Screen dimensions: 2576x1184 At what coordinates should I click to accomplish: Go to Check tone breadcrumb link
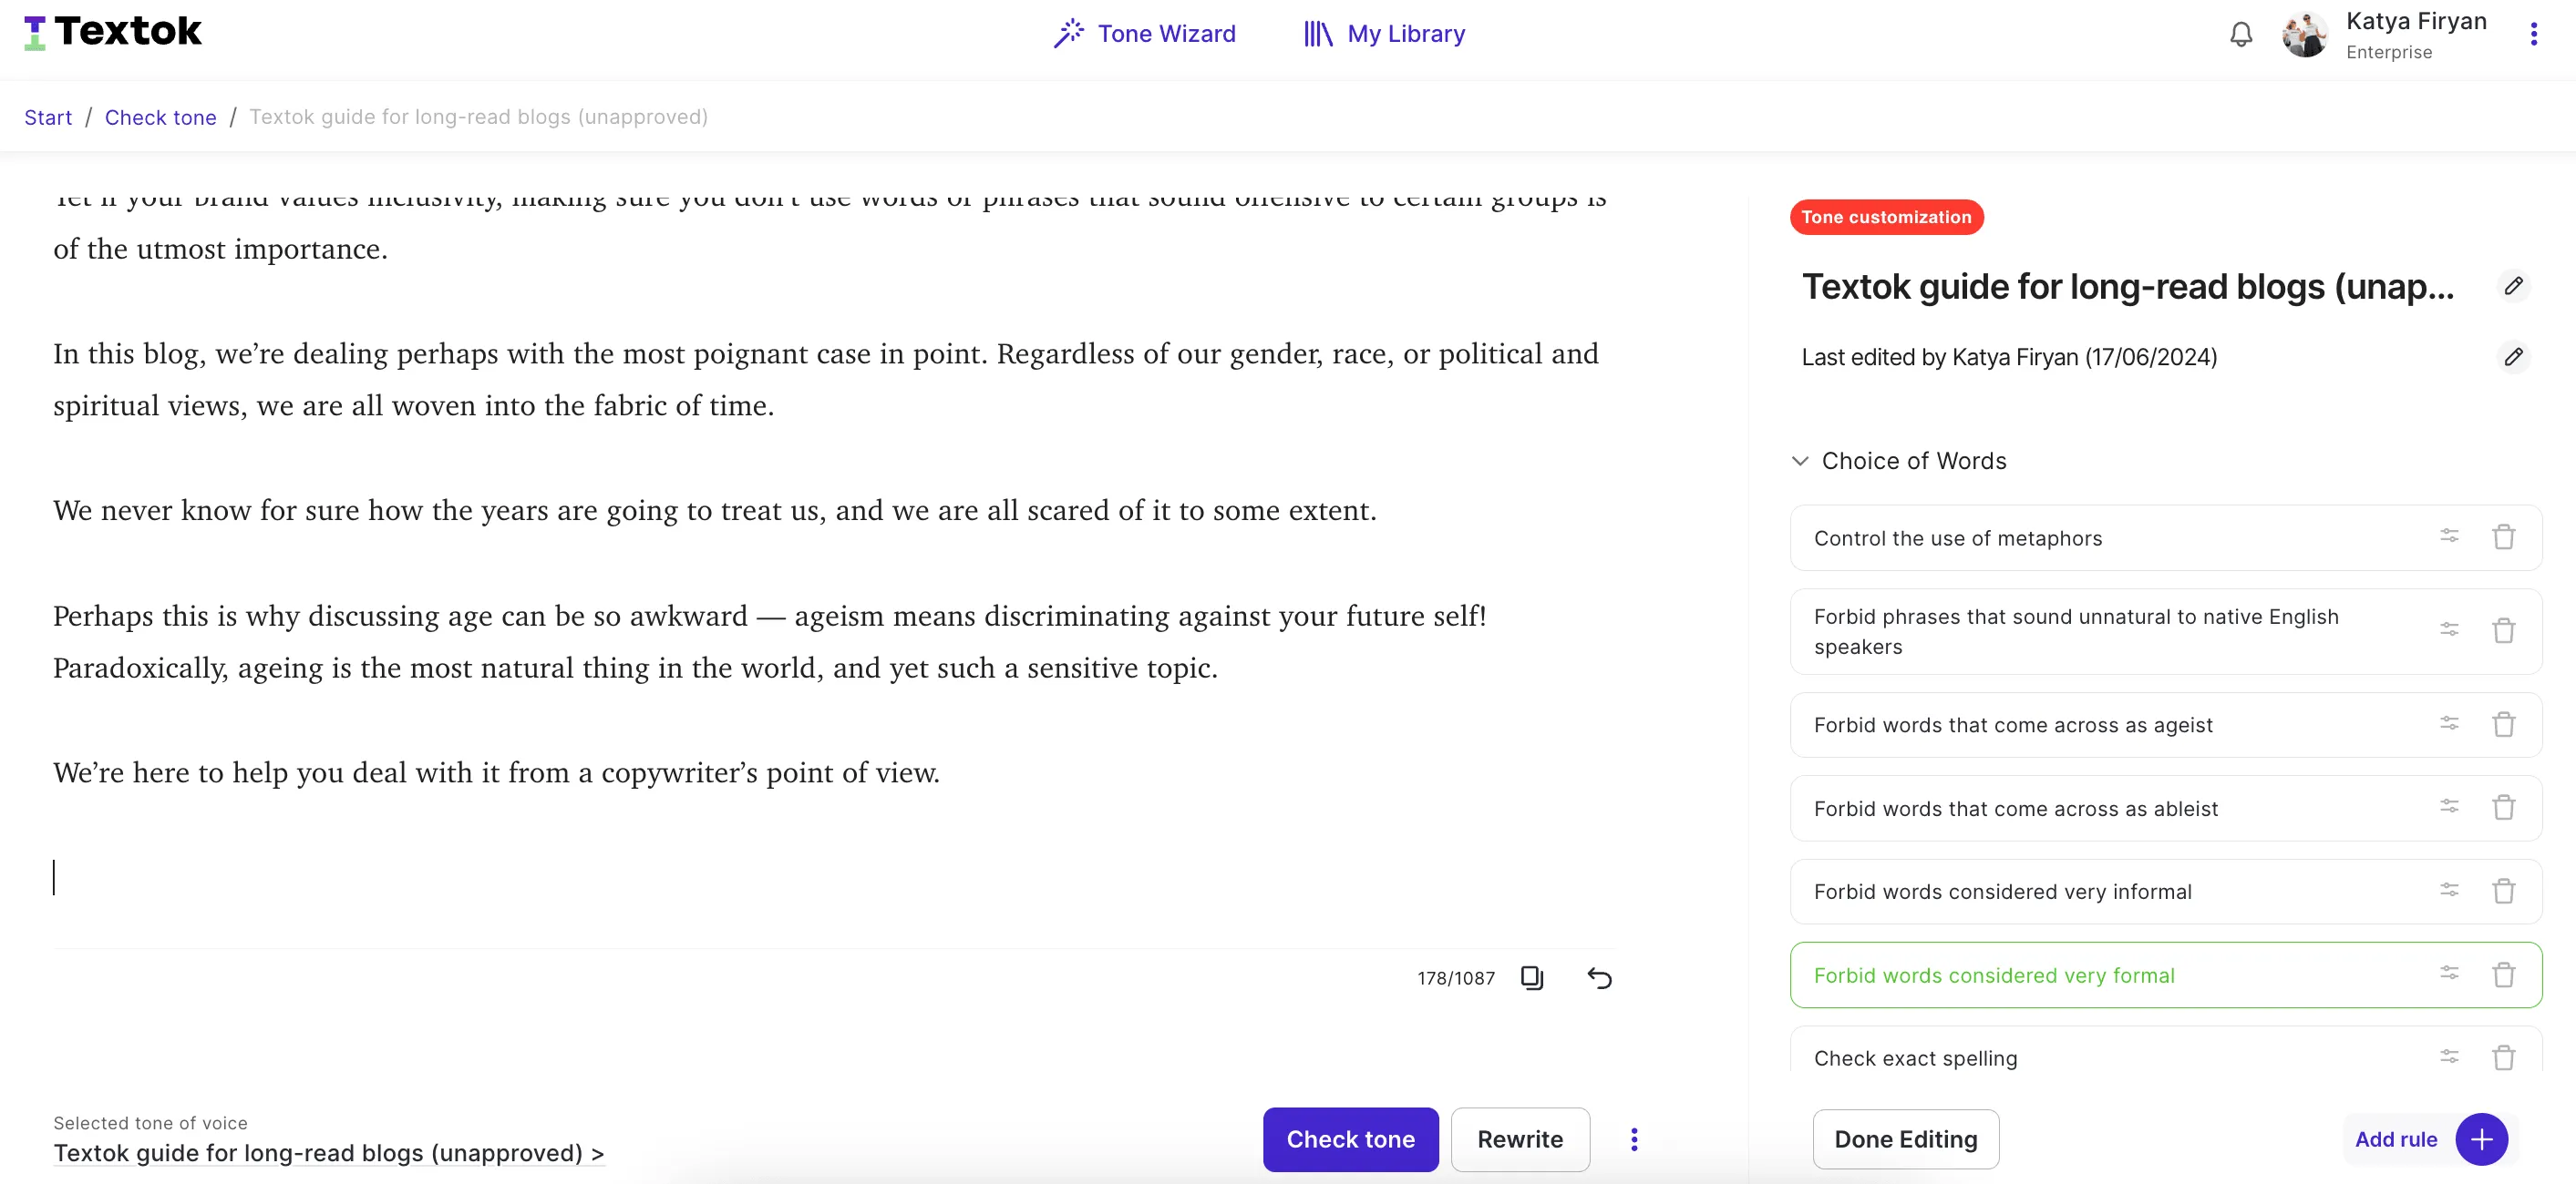pyautogui.click(x=160, y=117)
